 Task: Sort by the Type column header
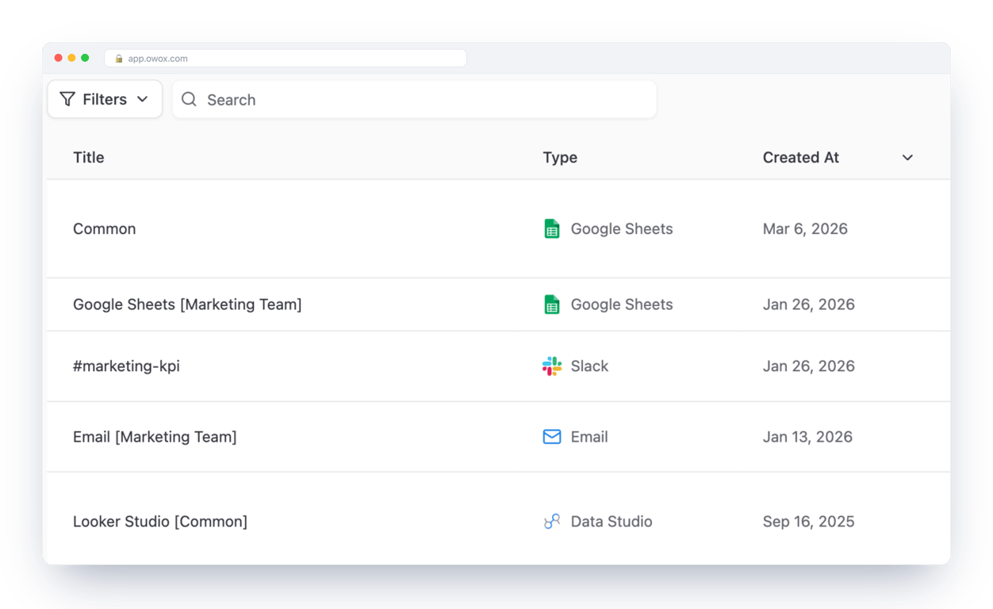(560, 158)
